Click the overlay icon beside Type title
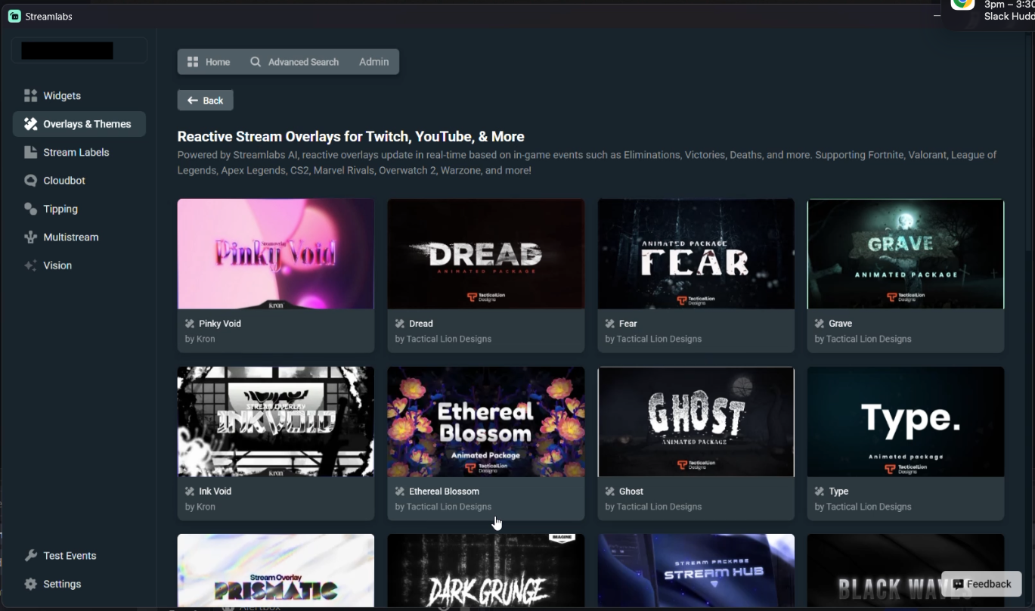This screenshot has width=1035, height=611. (x=820, y=492)
